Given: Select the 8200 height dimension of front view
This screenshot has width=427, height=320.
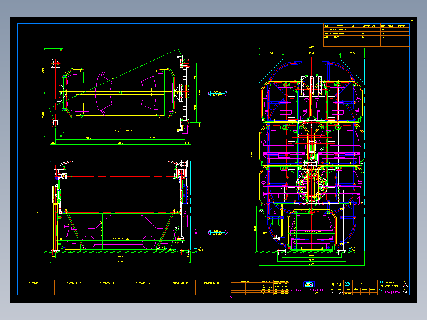Looking at the screenshot, I should pos(252,155).
